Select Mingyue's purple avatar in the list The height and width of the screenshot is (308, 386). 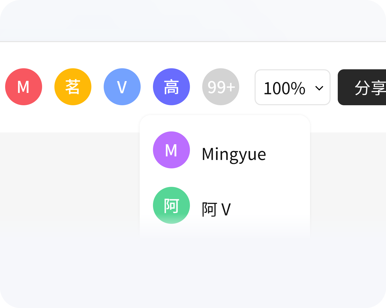pos(171,150)
